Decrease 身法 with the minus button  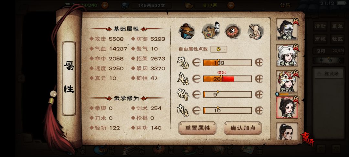pyautogui.click(x=196, y=78)
